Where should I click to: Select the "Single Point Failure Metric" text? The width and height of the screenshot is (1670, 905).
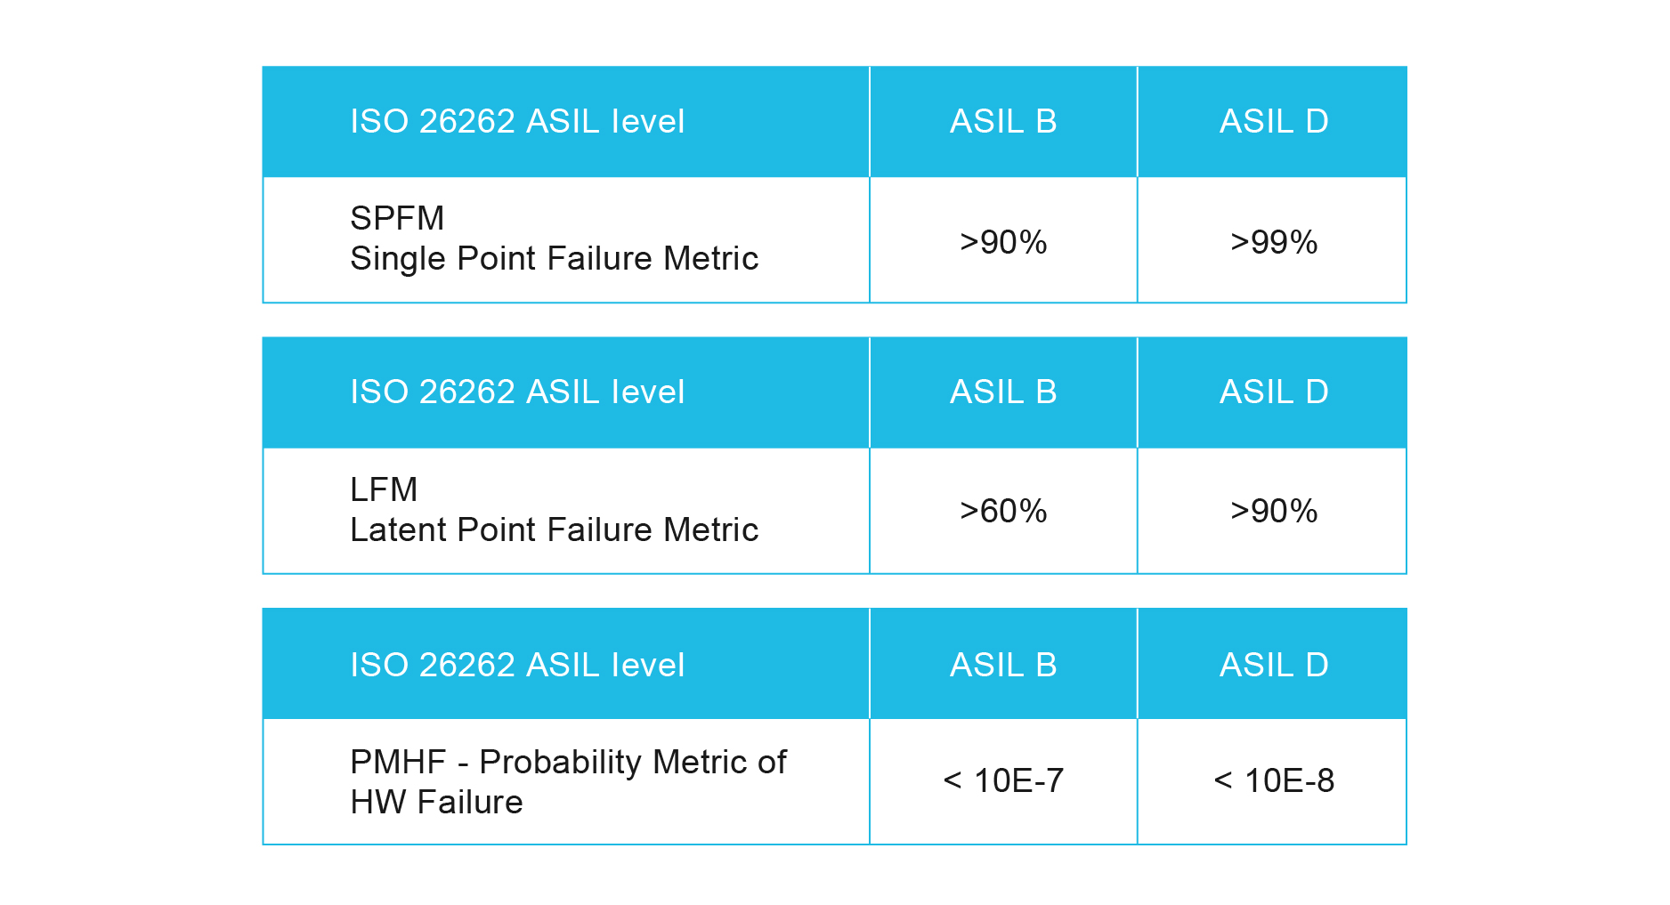pos(554,259)
